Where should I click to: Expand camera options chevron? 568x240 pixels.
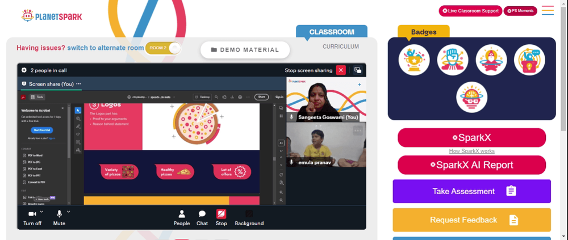[41, 212]
